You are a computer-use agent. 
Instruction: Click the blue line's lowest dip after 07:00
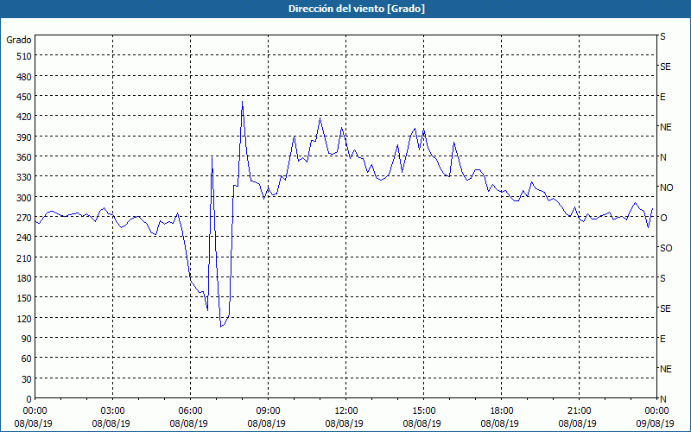point(221,327)
